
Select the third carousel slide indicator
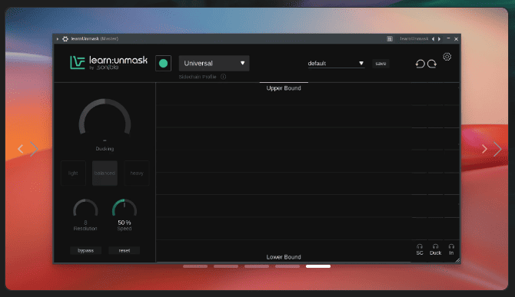point(257,266)
